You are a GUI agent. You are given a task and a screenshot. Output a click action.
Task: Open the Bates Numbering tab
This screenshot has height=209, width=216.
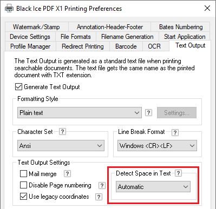pos(181,27)
